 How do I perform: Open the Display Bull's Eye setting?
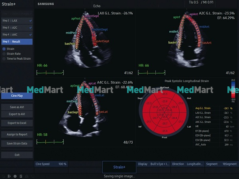[153, 164]
